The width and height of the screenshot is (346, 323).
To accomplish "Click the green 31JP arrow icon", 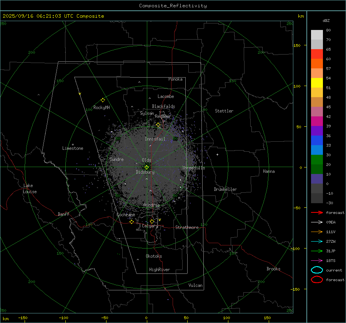I will [317, 251].
